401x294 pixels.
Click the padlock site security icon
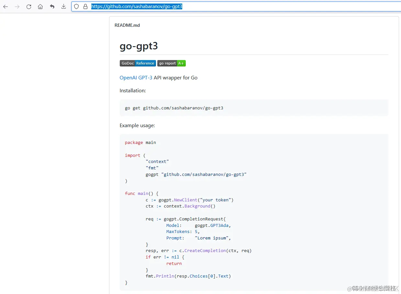(x=85, y=6)
